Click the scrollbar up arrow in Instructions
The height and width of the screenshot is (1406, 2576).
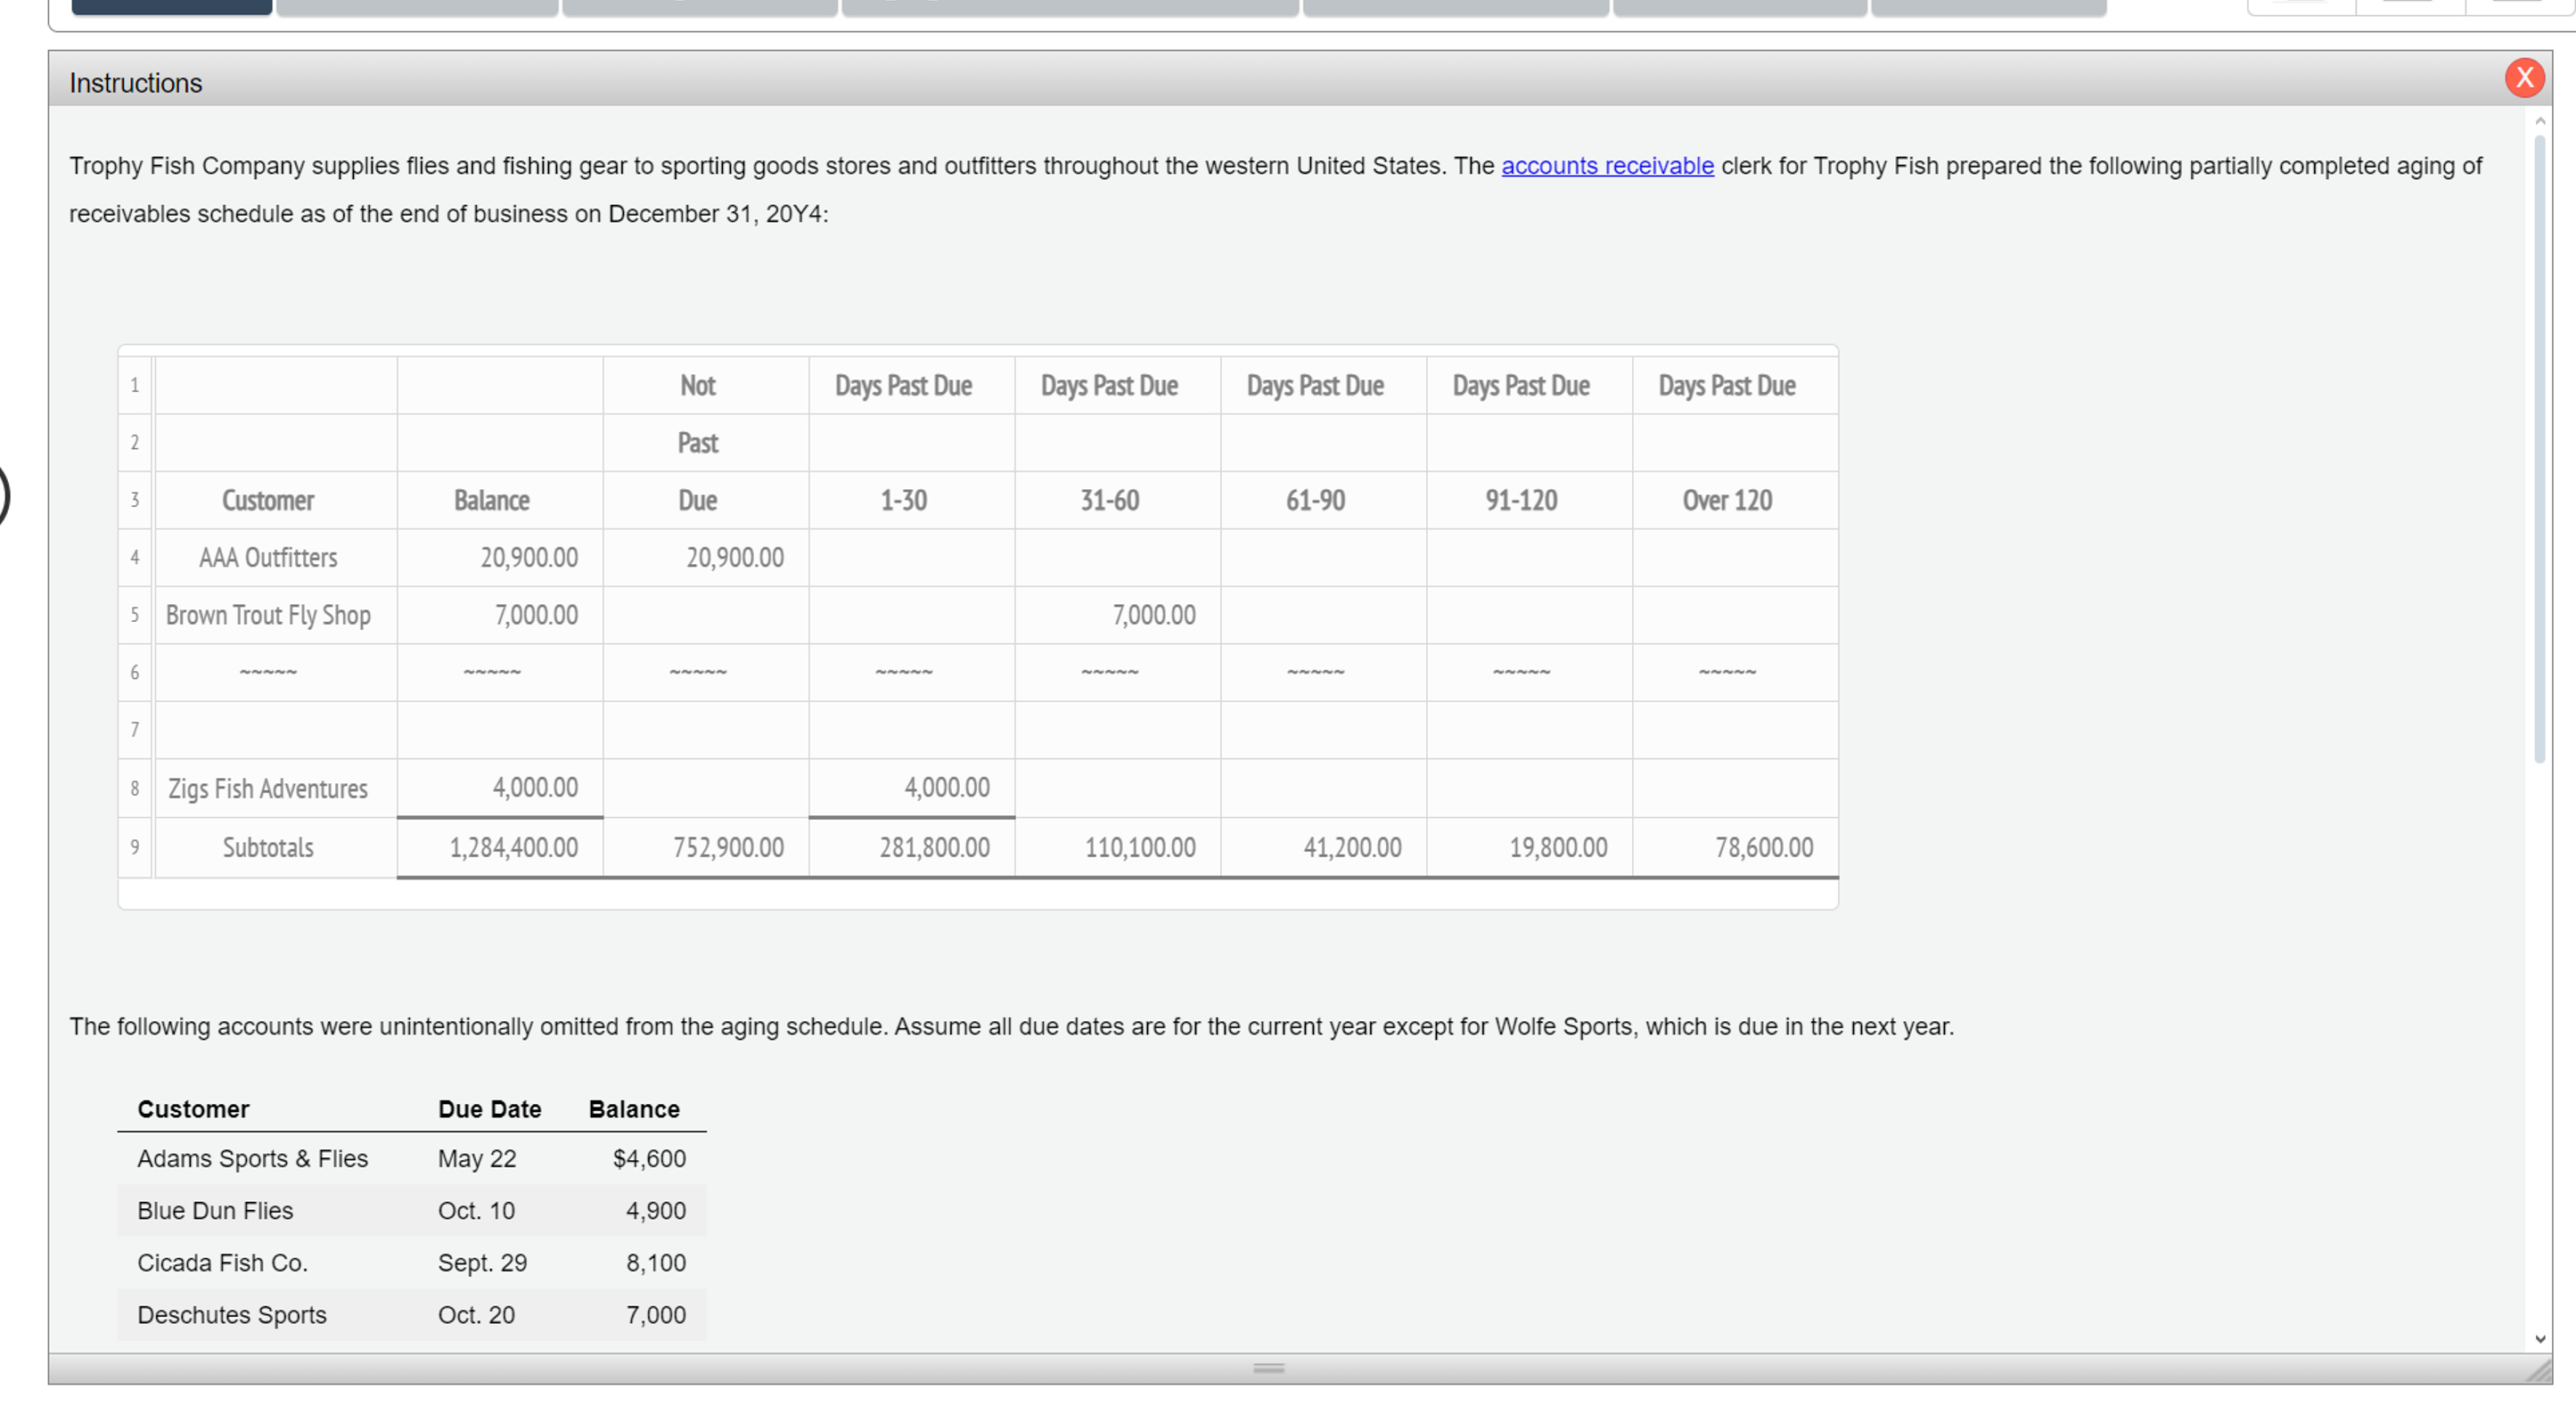pyautogui.click(x=2539, y=121)
